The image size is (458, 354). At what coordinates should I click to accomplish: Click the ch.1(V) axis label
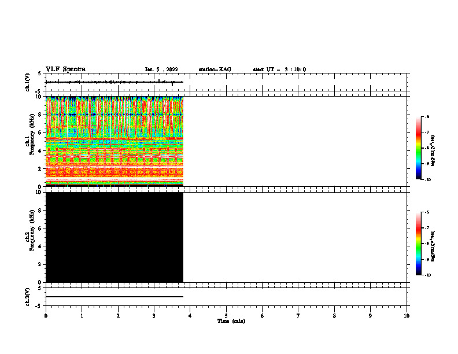27,82
